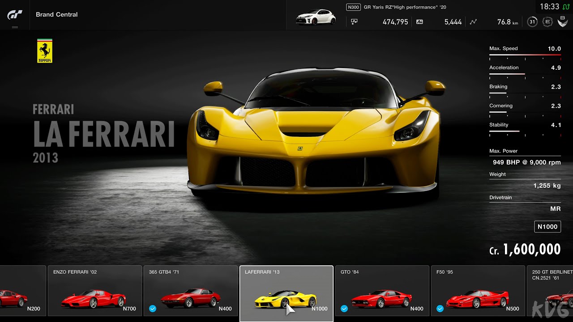Click the Max. Speed rating bar
This screenshot has height=322, width=573.
coord(525,55)
